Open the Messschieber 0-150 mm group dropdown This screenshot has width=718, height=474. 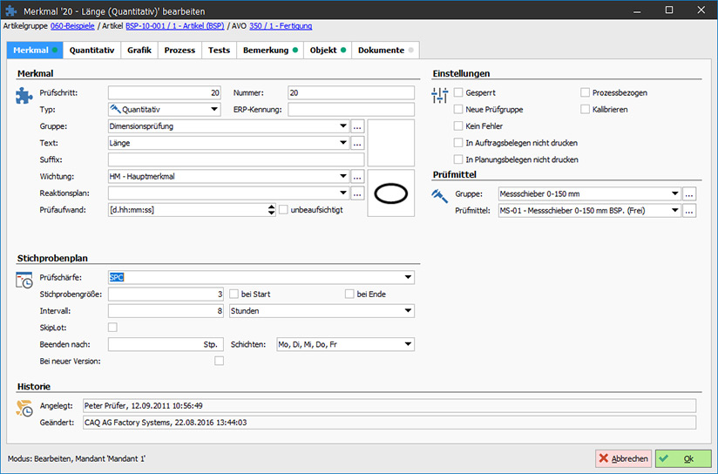pos(675,193)
